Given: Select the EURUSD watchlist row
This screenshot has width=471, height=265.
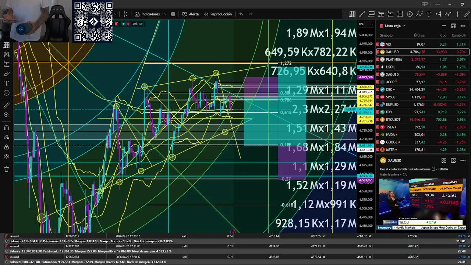Looking at the screenshot, I should [422, 105].
